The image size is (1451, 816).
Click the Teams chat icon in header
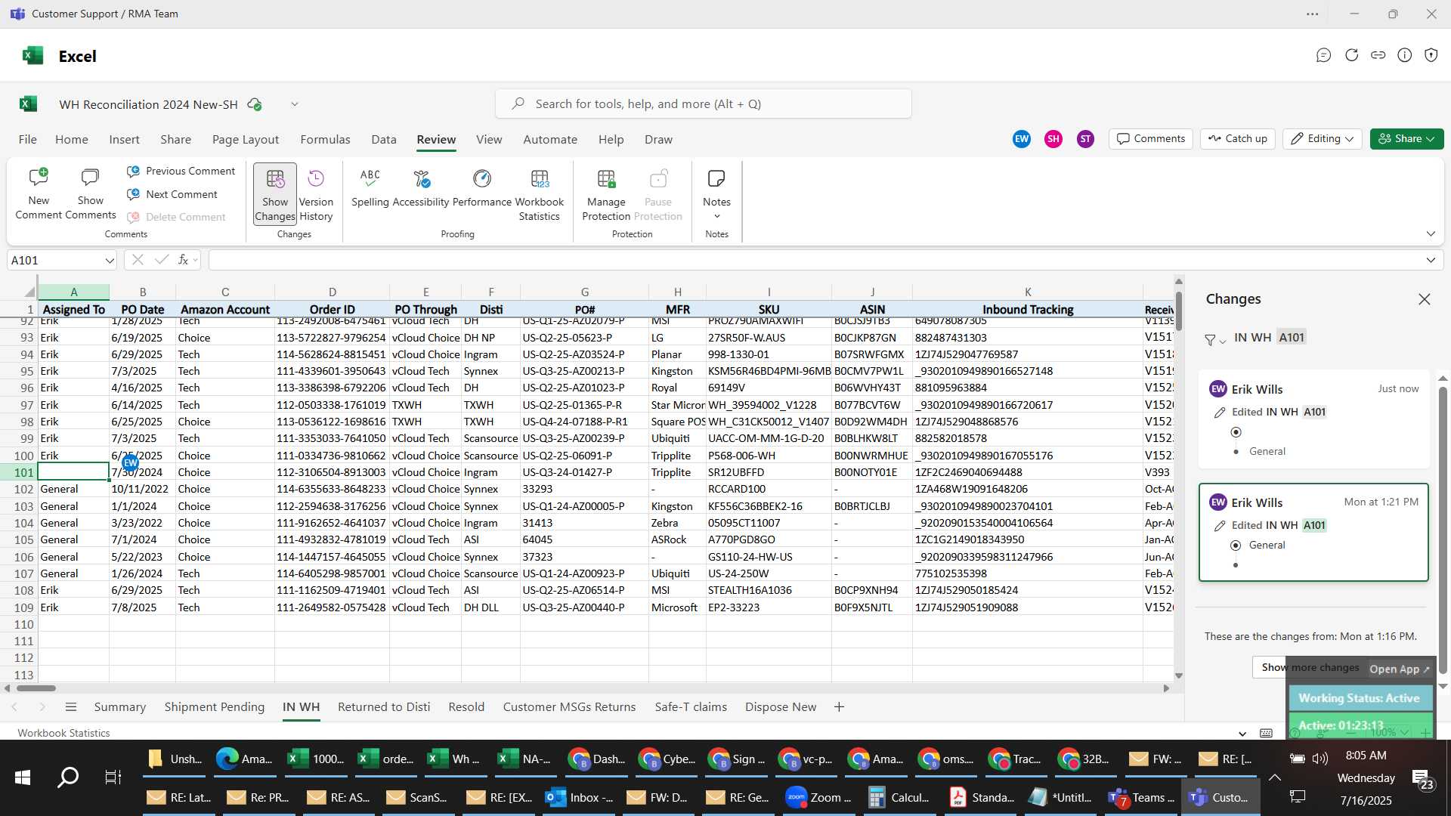1323,55
